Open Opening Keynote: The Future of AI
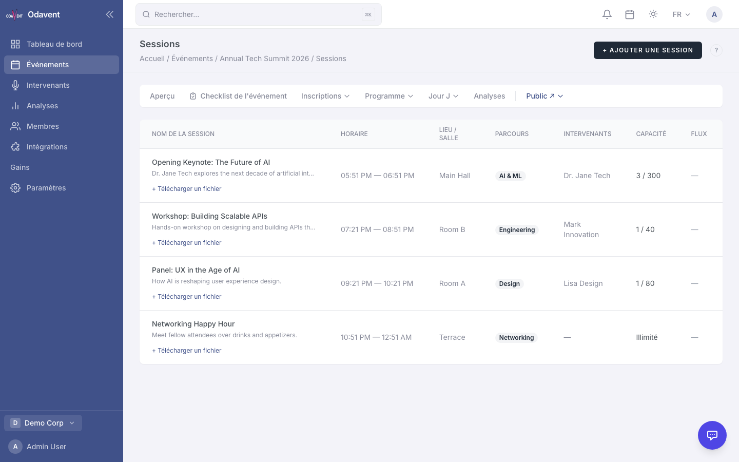This screenshot has height=462, width=739. point(211,162)
